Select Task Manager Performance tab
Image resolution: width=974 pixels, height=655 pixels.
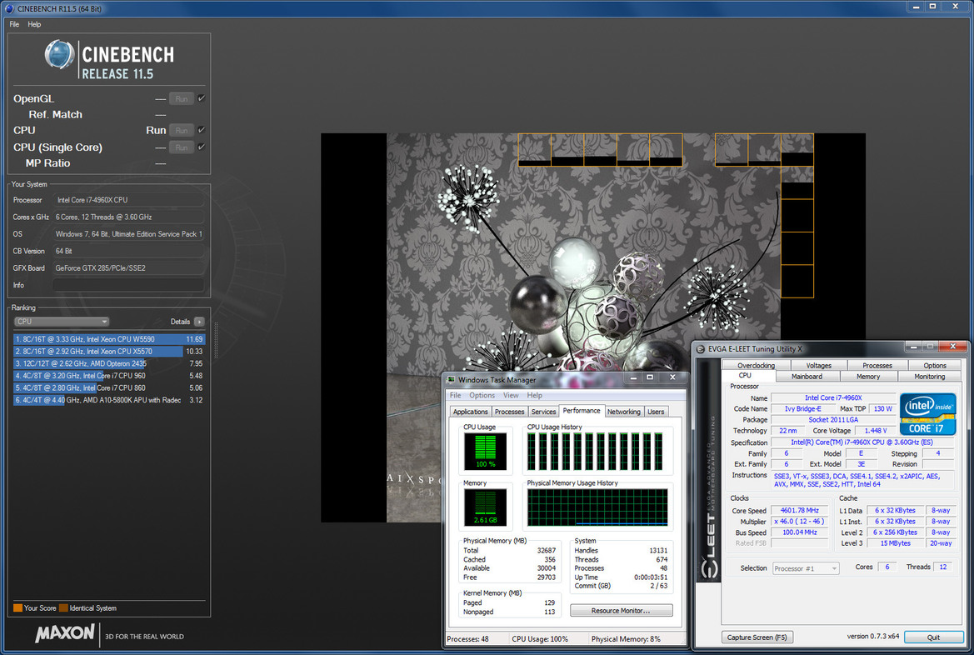click(x=582, y=411)
